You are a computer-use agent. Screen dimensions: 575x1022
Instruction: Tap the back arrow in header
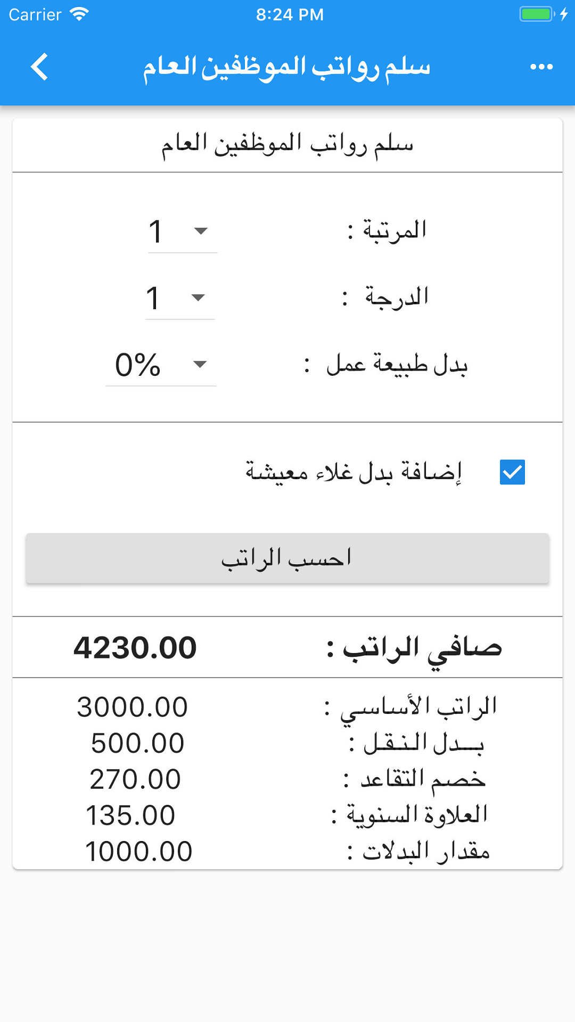(39, 67)
